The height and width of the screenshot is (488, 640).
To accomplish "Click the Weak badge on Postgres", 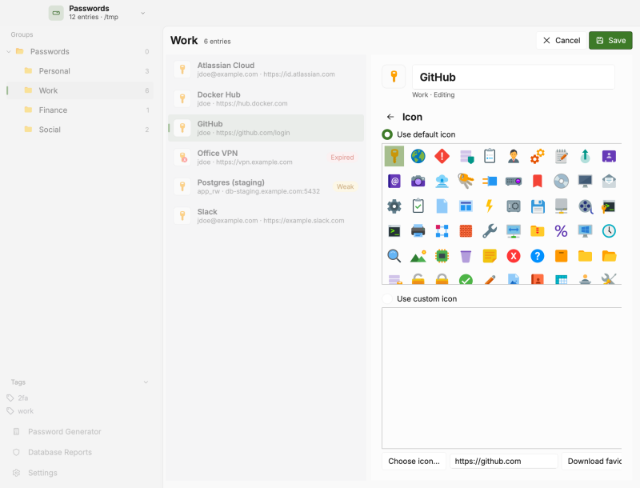I will point(345,187).
